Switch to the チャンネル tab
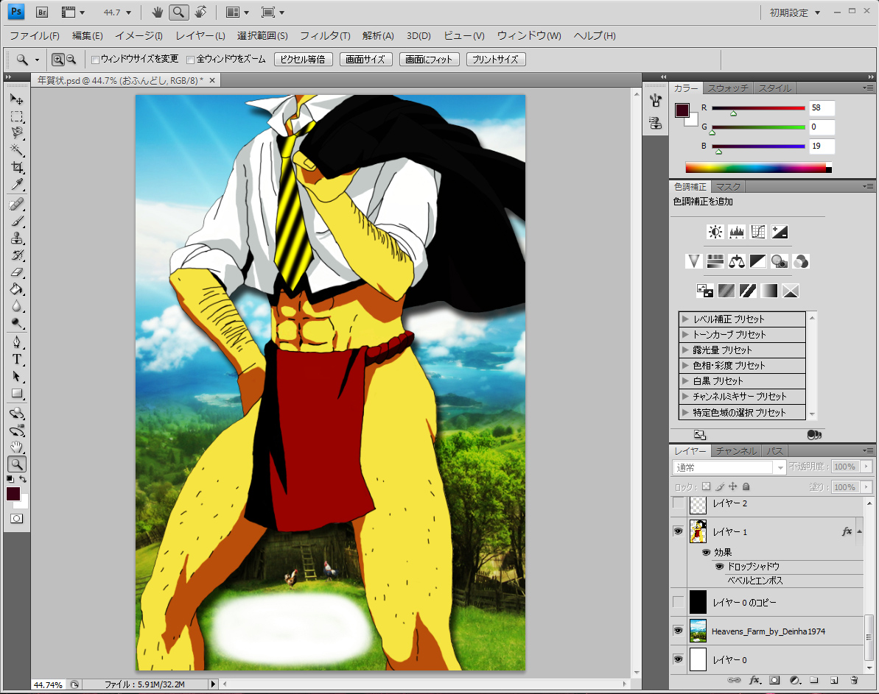The height and width of the screenshot is (694, 879). pos(736,451)
